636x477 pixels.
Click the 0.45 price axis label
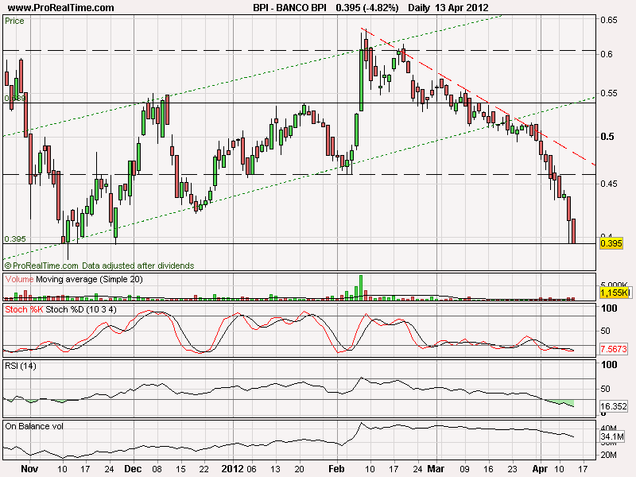(609, 184)
